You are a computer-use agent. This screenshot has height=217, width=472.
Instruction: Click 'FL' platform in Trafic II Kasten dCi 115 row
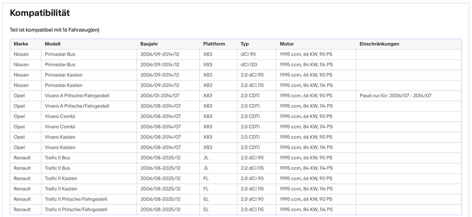pyautogui.click(x=206, y=189)
